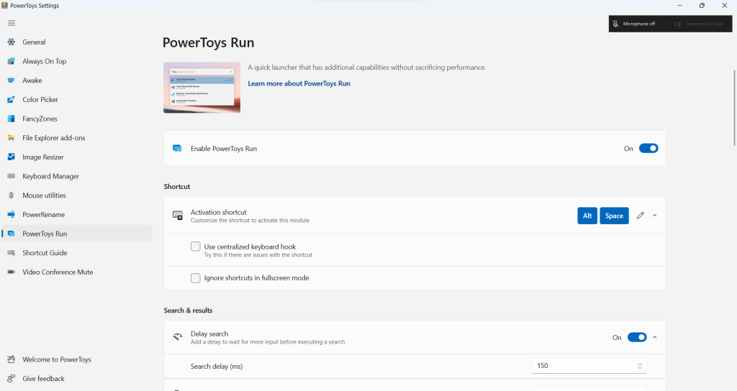Click the Image Resizer sidebar icon
The width and height of the screenshot is (737, 391).
(12, 157)
